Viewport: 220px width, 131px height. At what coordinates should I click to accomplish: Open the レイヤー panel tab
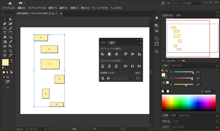click(x=166, y=127)
